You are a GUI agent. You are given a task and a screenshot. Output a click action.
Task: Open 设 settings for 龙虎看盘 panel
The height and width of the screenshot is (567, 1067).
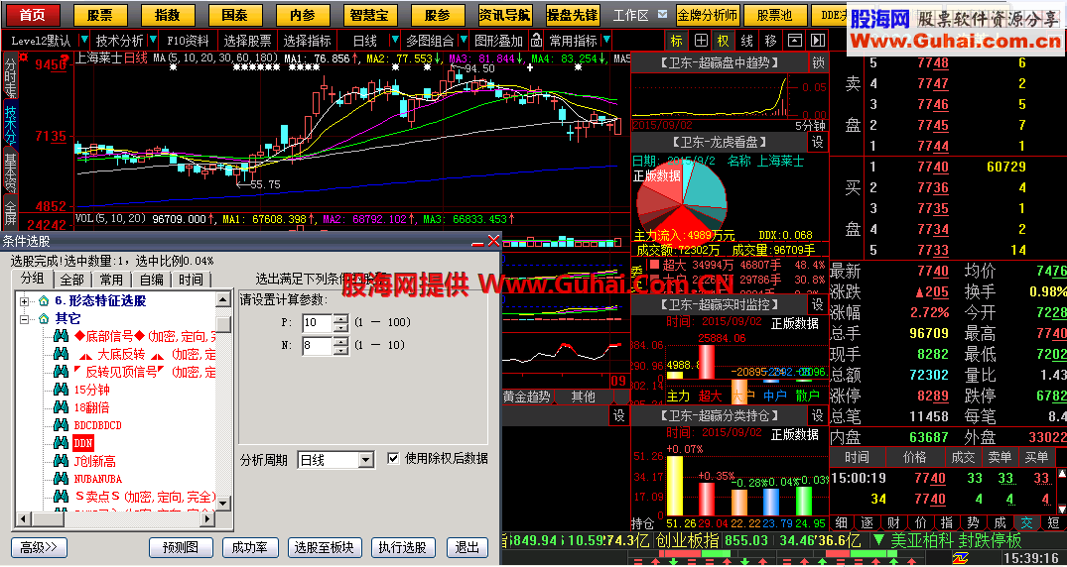[x=818, y=142]
